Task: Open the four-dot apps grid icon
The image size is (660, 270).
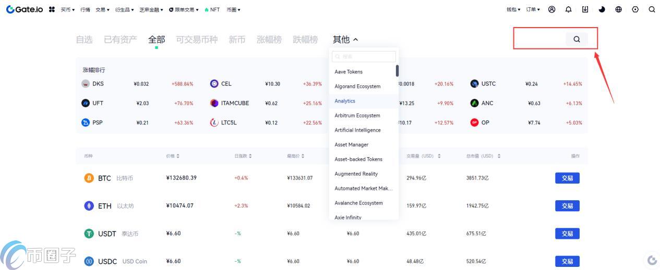Action: tap(52, 9)
